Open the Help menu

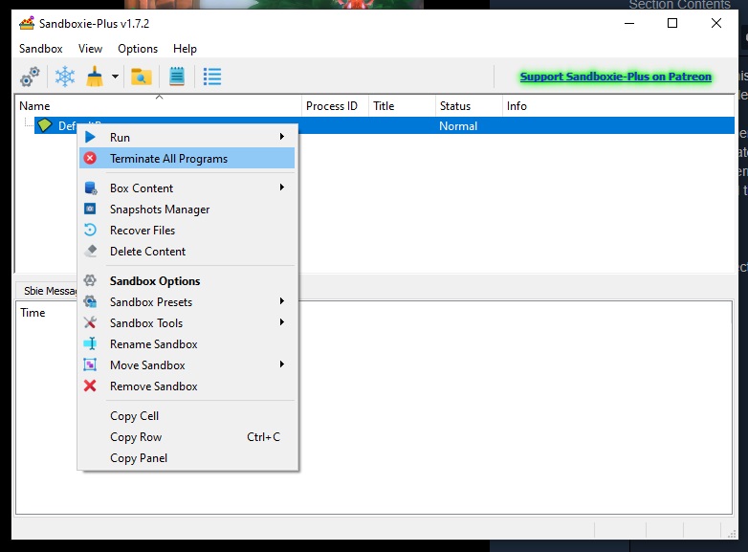[x=185, y=49]
